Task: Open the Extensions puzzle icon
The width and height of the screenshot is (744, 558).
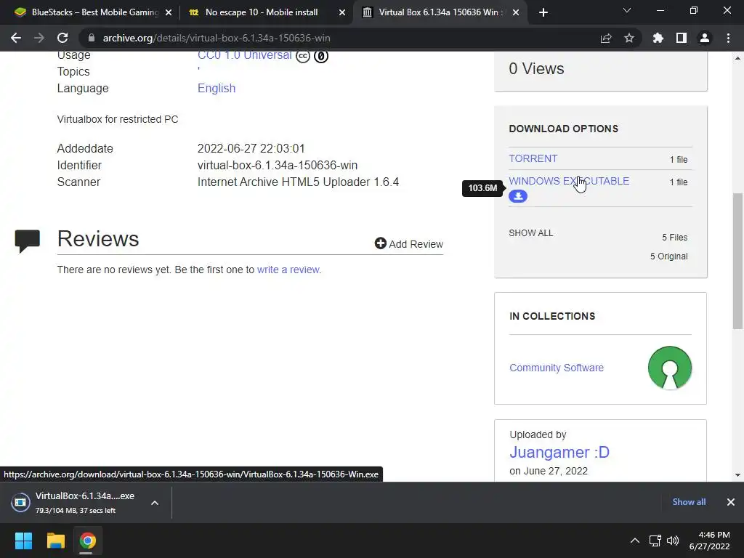Action: tap(658, 38)
